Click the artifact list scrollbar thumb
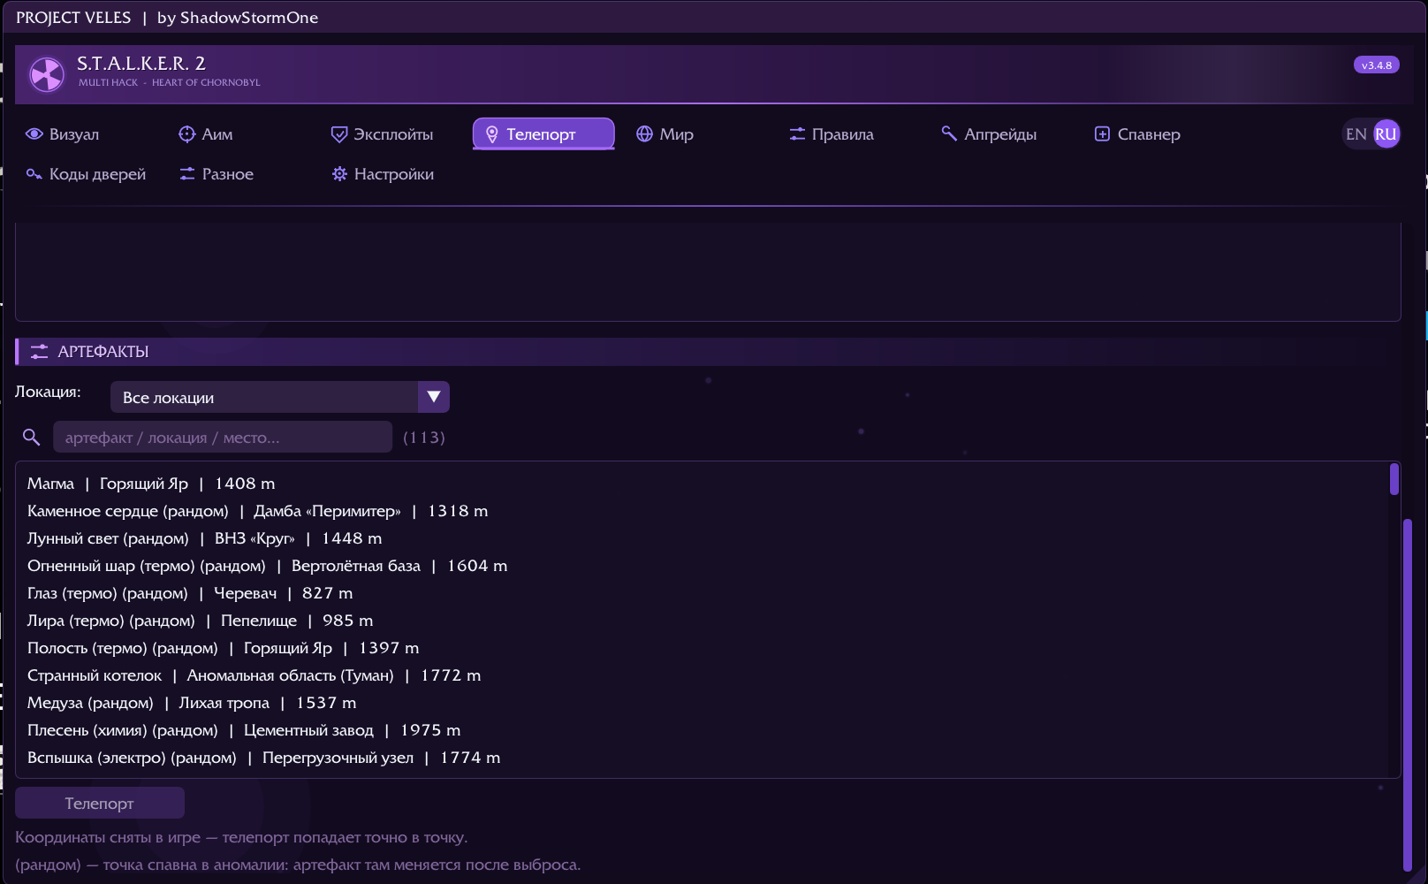The width and height of the screenshot is (1428, 884). click(1394, 479)
